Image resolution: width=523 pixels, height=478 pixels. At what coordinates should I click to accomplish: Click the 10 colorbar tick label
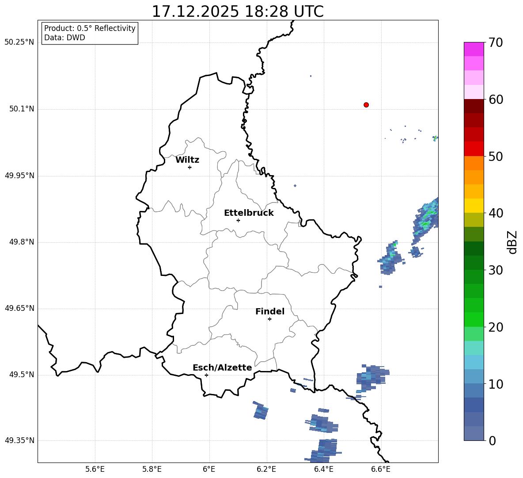click(x=496, y=384)
